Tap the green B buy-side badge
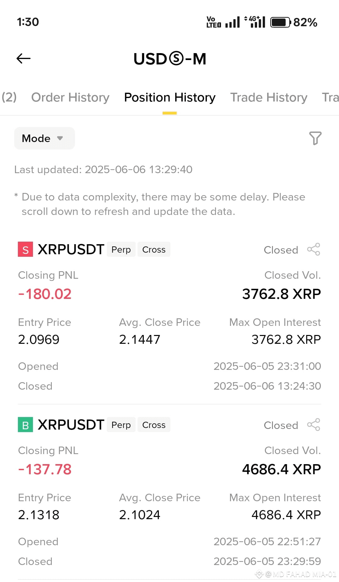This screenshot has height=582, width=339. pyautogui.click(x=25, y=425)
